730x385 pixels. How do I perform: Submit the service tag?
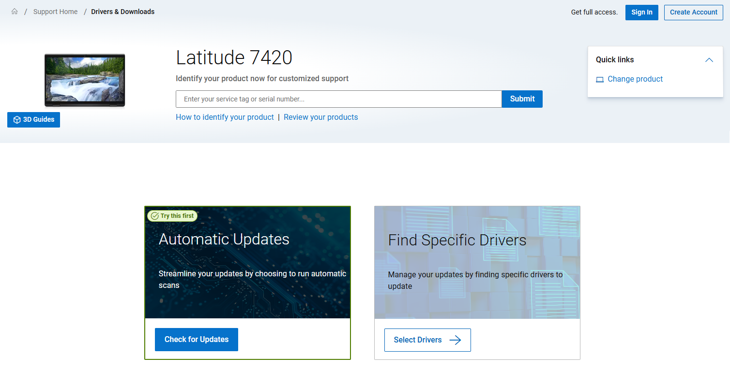(522, 99)
